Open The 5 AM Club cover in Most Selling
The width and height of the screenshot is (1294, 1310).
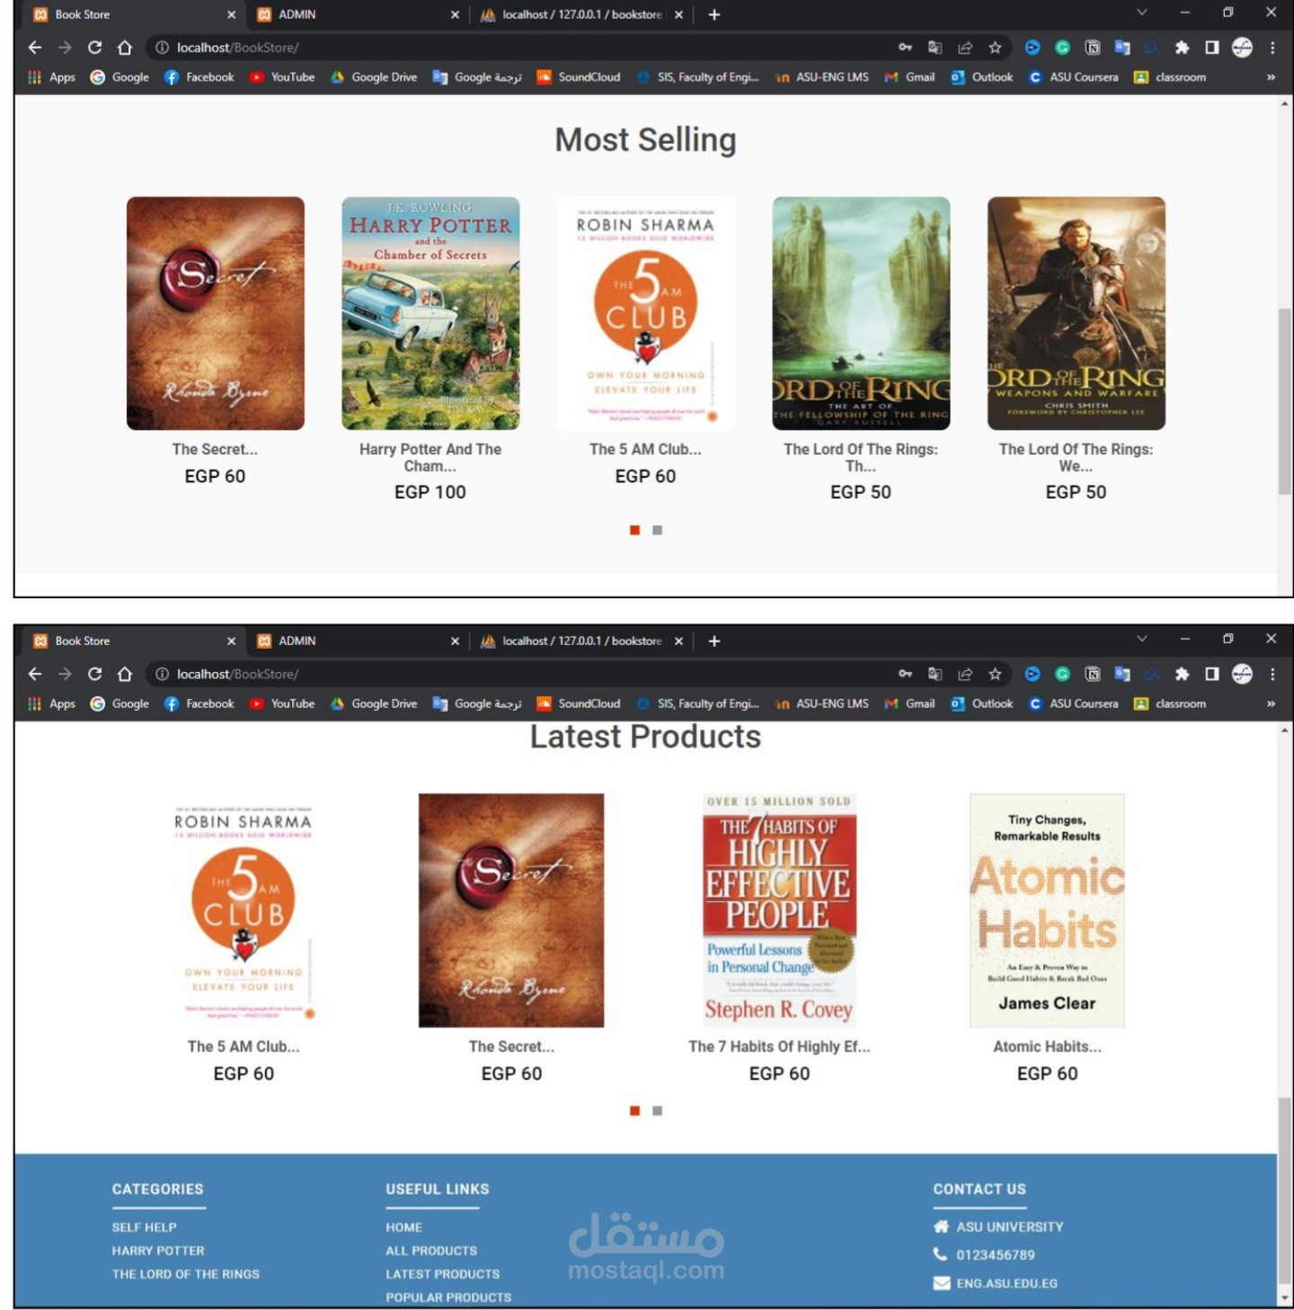point(645,314)
